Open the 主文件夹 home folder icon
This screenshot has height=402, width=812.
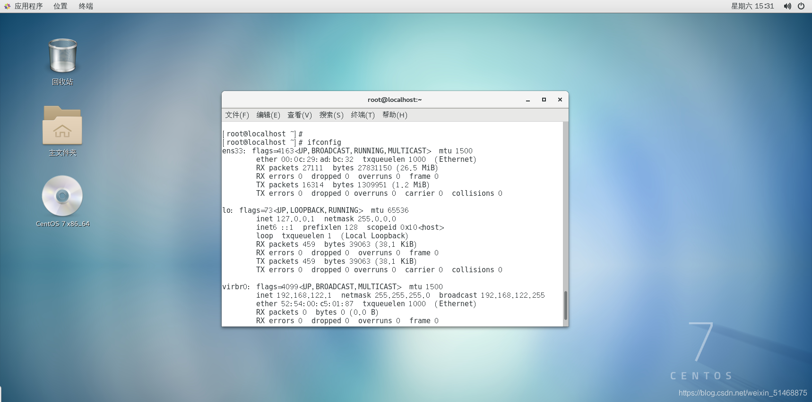click(62, 125)
